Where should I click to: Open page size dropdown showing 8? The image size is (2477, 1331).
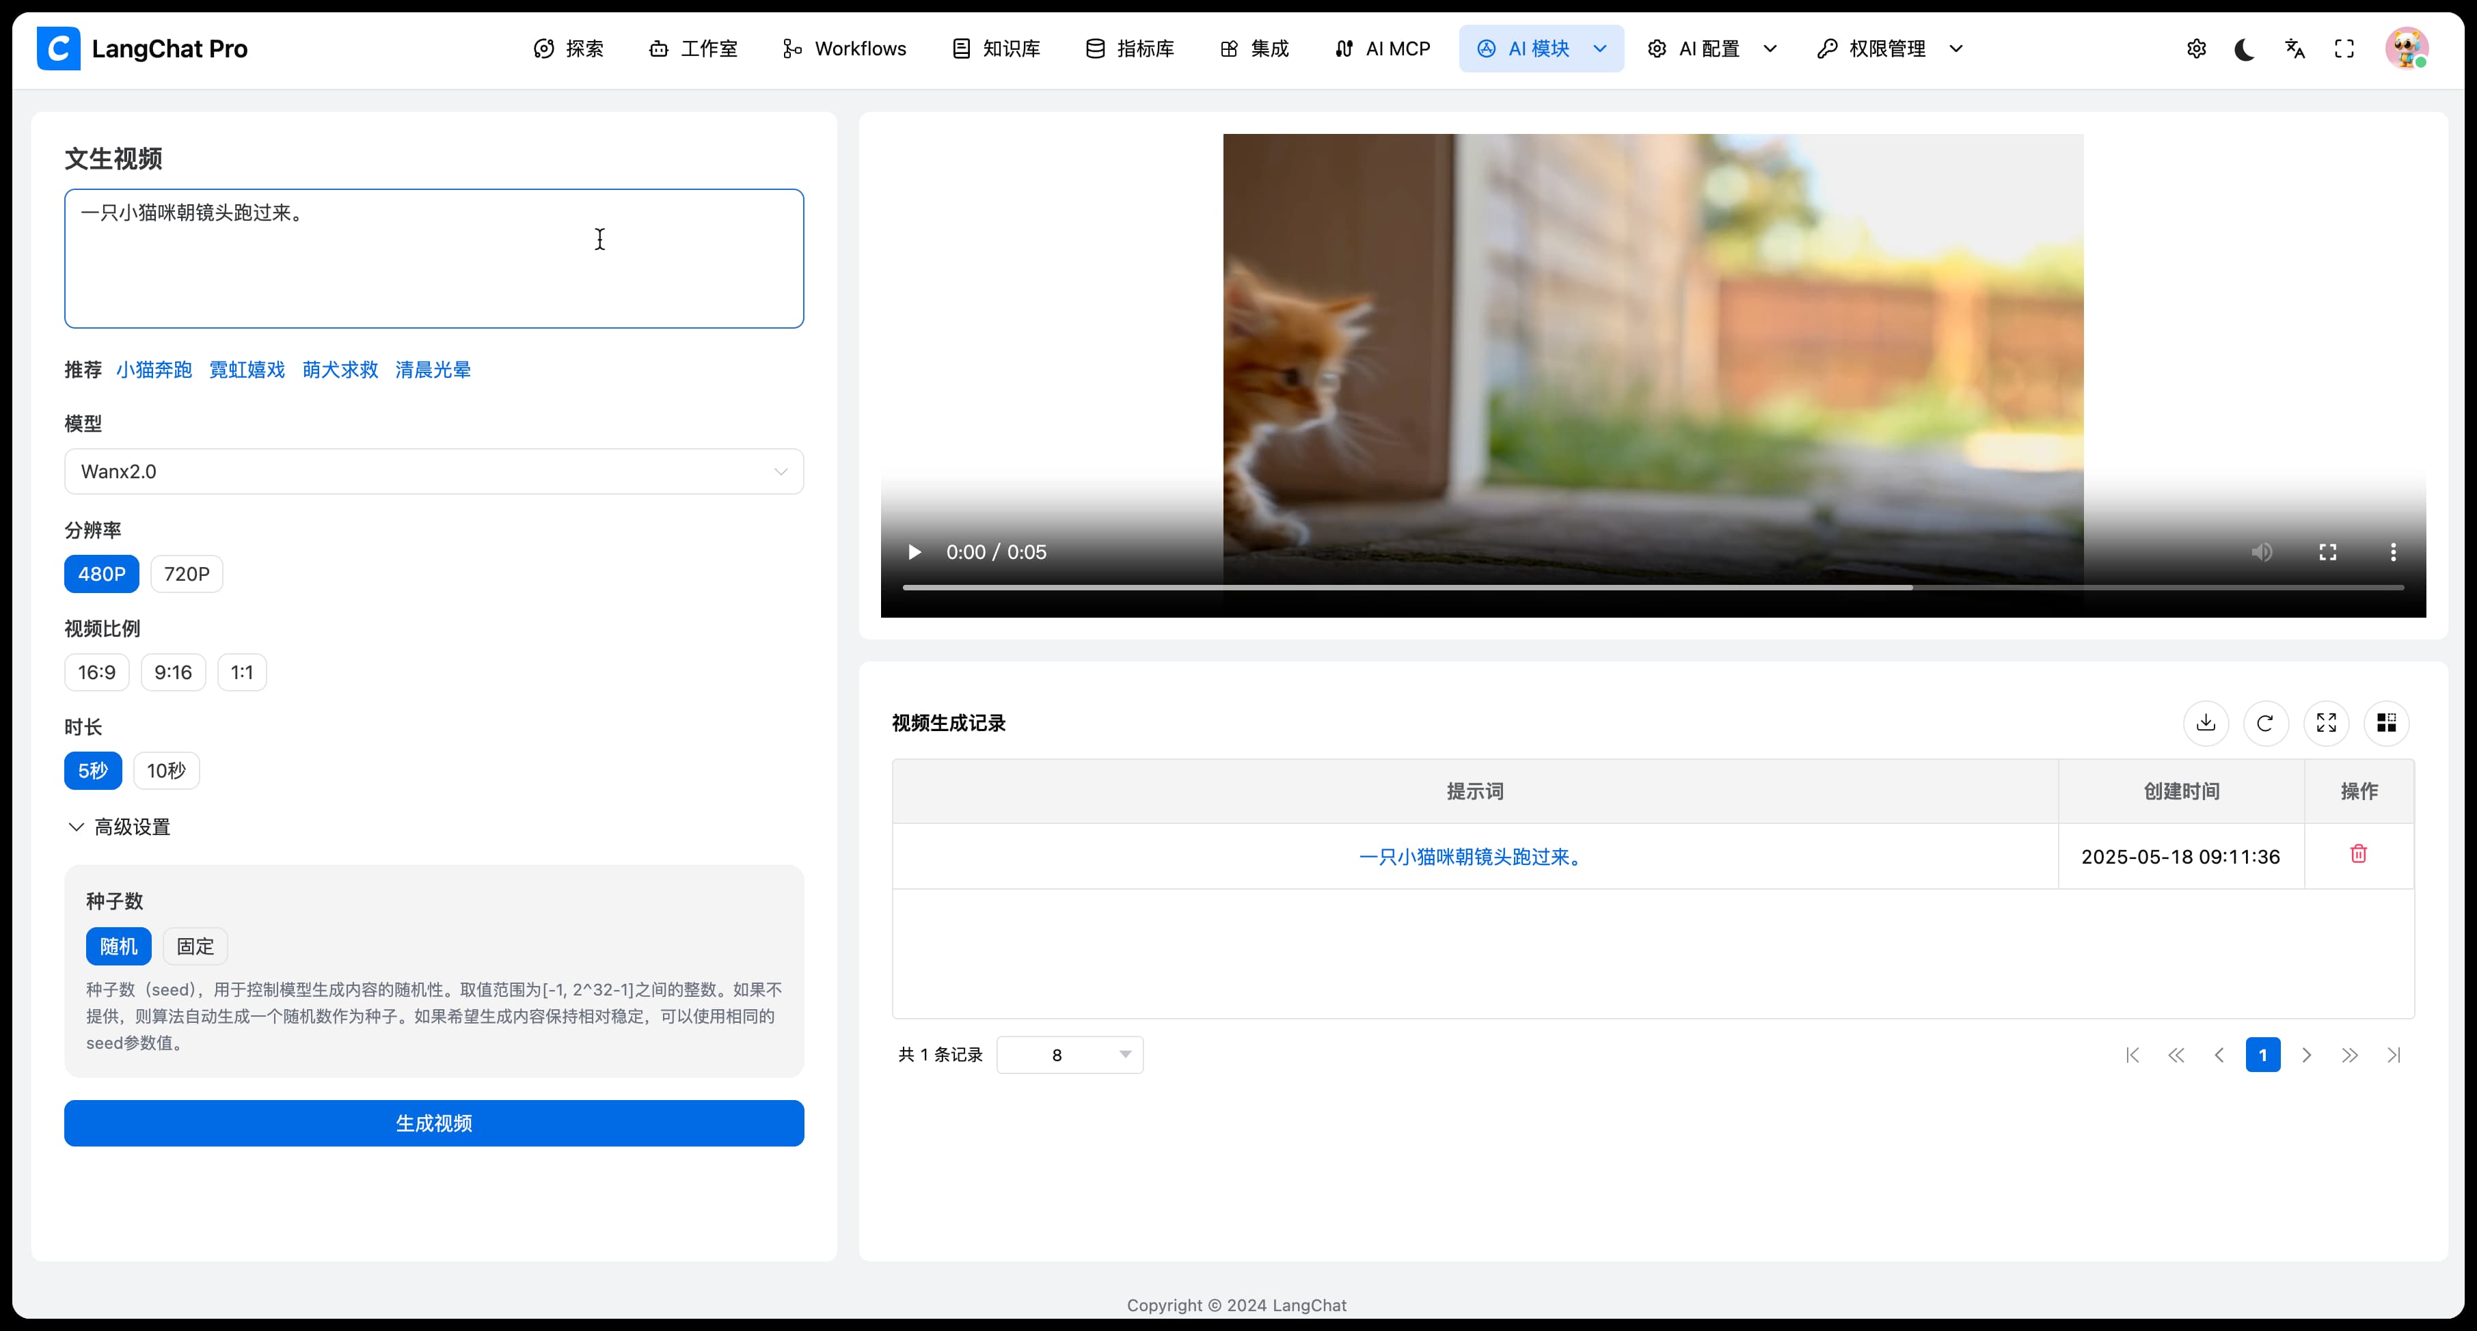coord(1070,1054)
